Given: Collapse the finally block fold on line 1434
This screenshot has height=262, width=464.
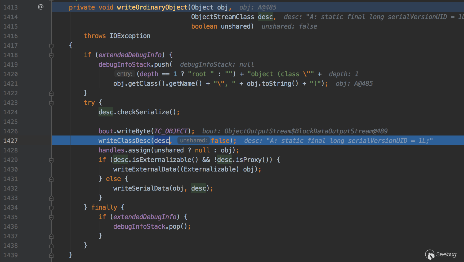Looking at the screenshot, I should pyautogui.click(x=51, y=208).
